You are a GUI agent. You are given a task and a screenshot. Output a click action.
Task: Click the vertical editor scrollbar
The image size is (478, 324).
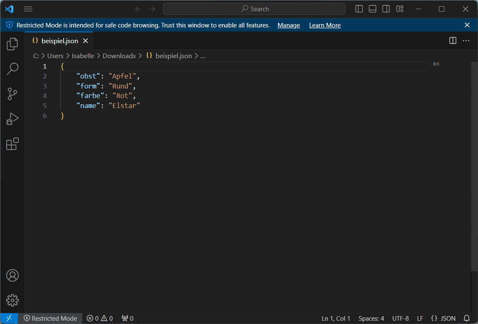point(474,166)
